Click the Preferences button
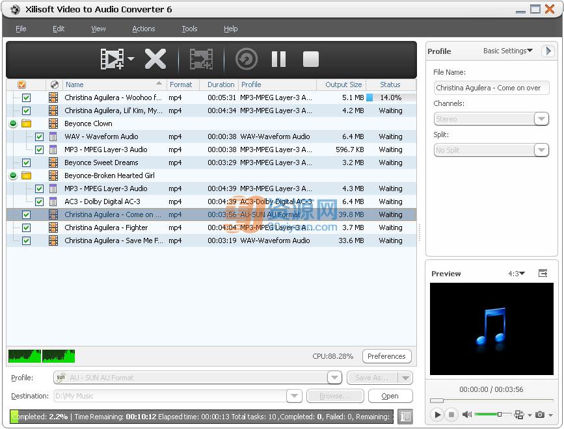The width and height of the screenshot is (564, 429). 386,356
